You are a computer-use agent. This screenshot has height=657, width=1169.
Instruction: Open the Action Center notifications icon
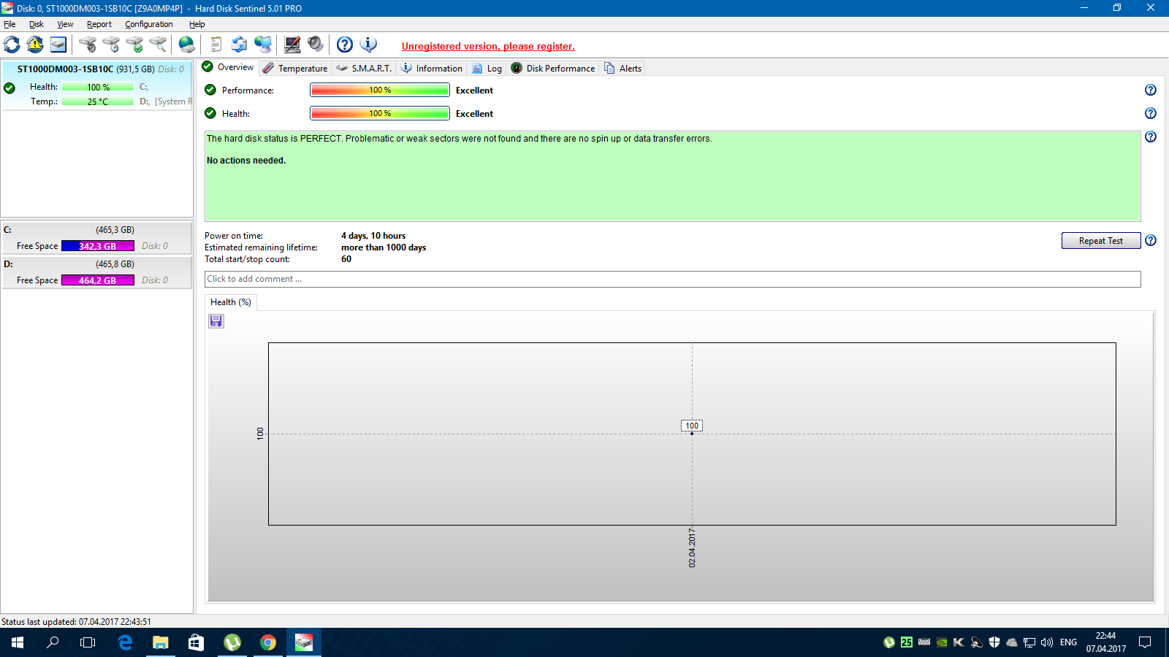pyautogui.click(x=1145, y=642)
